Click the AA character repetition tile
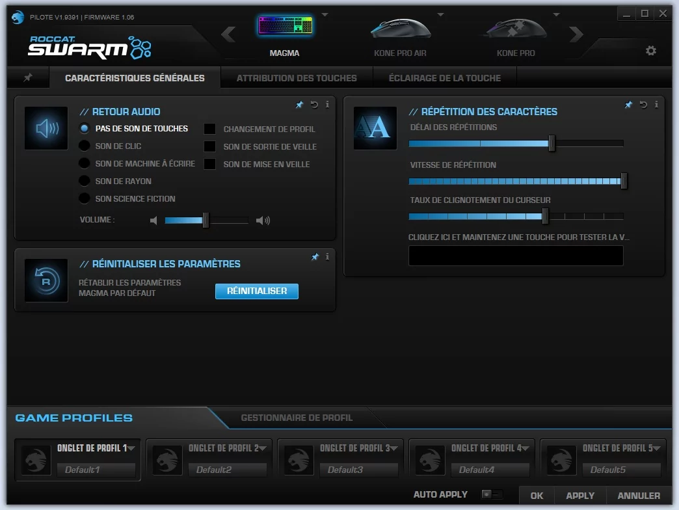The image size is (679, 510). 375,128
